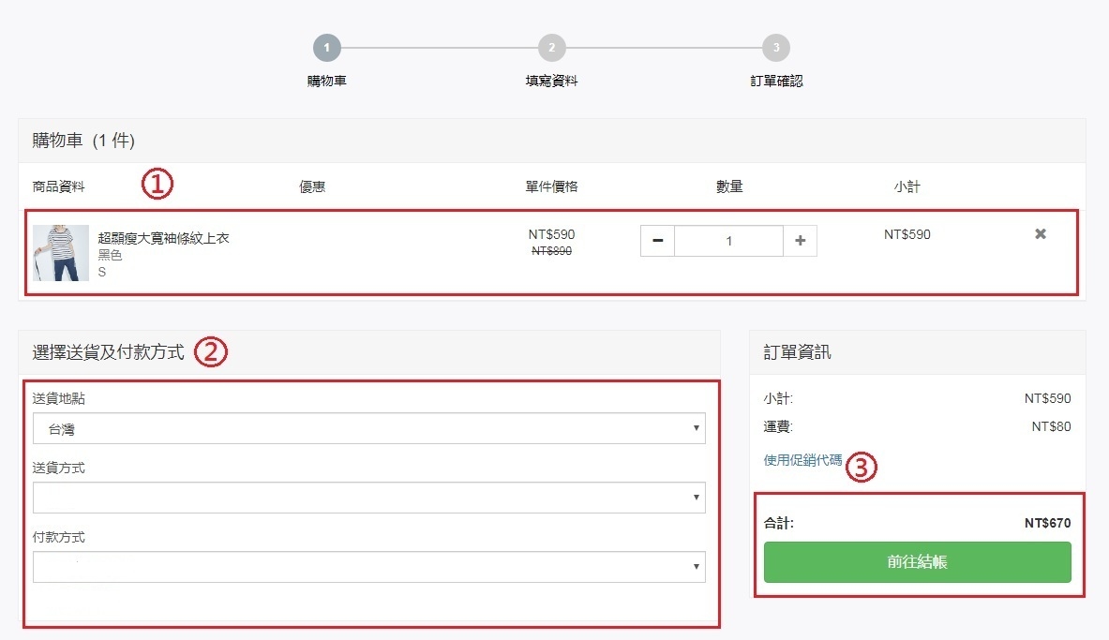Click the 訂單確認 step label
The height and width of the screenshot is (640, 1109).
[776, 81]
